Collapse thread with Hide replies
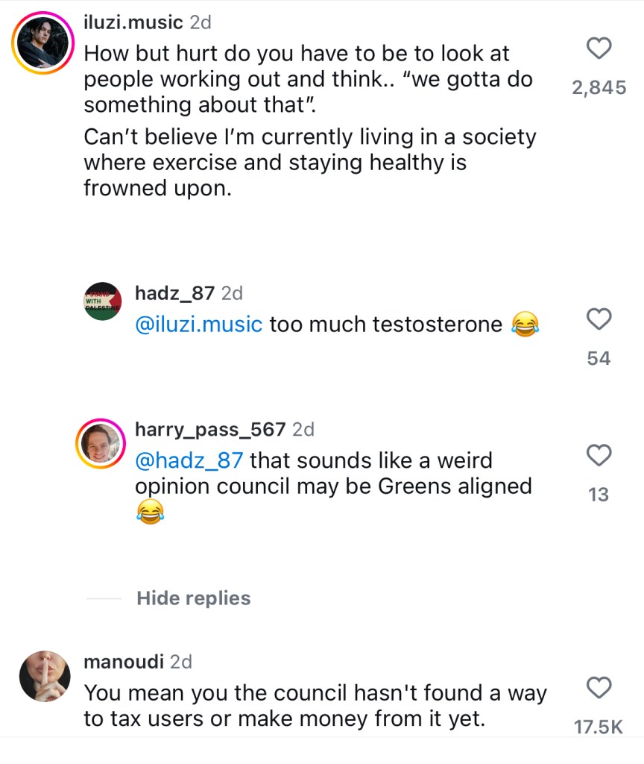This screenshot has width=644, height=764. pos(194,598)
